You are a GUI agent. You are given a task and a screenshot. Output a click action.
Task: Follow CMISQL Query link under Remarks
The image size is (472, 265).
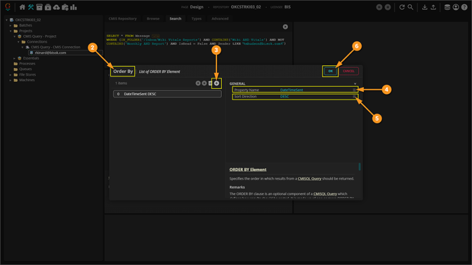click(x=325, y=194)
